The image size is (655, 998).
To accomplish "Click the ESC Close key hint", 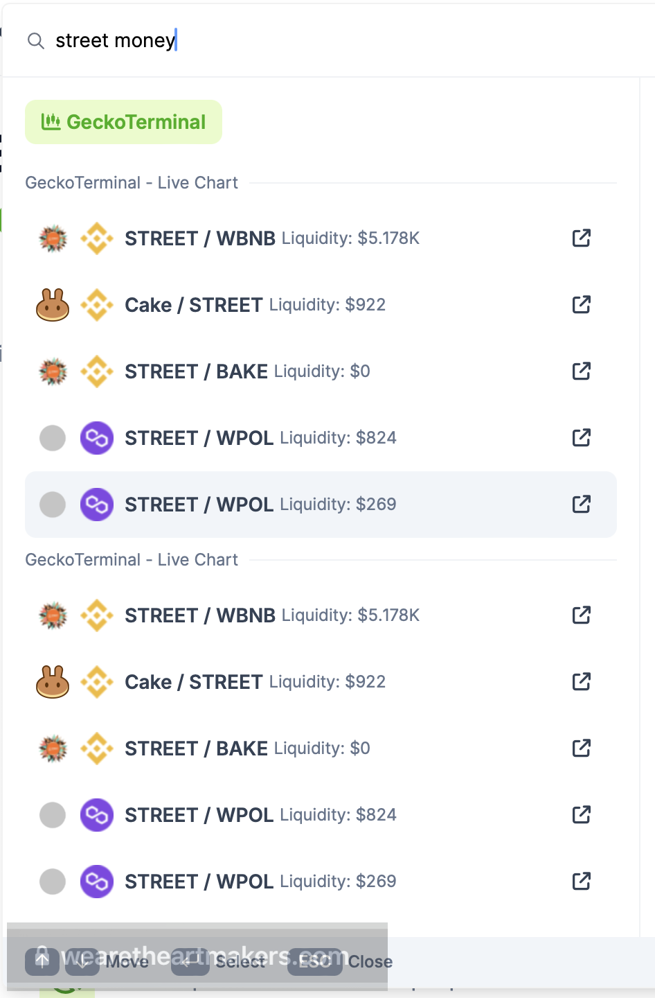I will tap(315, 961).
